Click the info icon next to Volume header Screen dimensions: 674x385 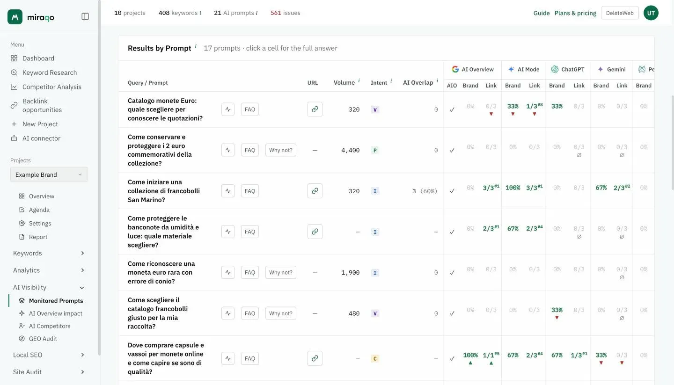coord(359,80)
